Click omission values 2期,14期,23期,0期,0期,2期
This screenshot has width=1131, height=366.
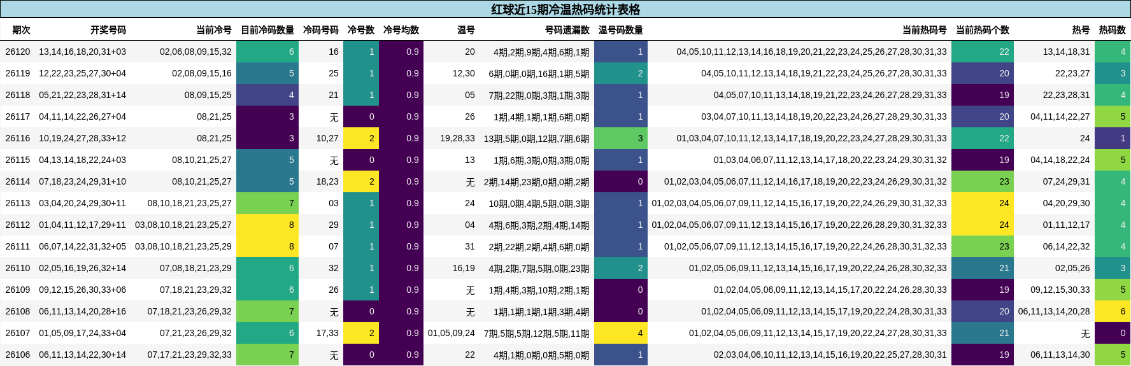click(537, 181)
